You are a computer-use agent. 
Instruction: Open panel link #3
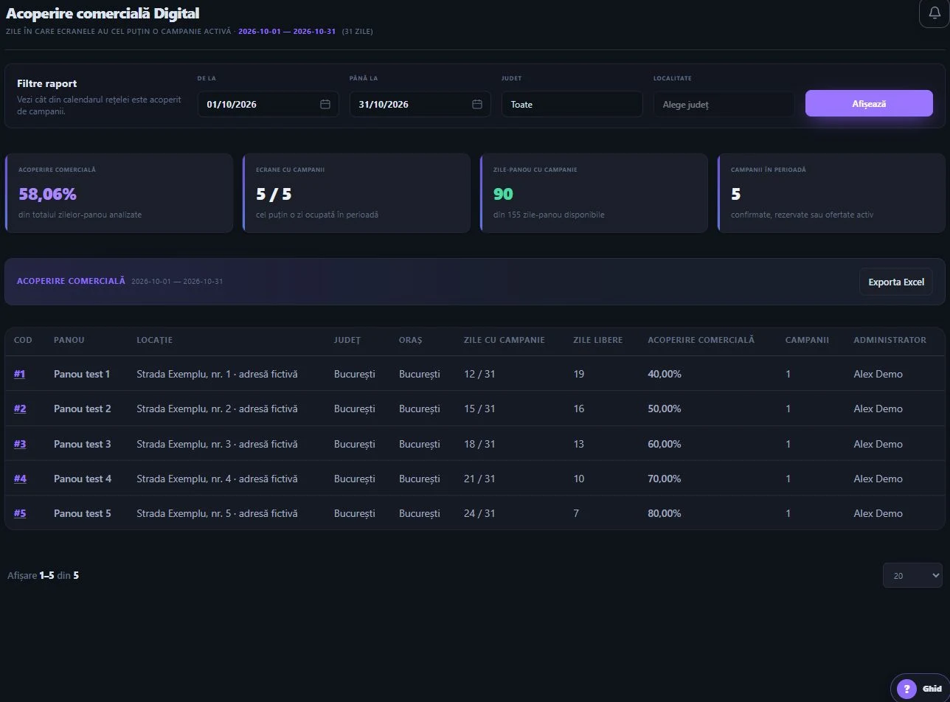tap(20, 444)
